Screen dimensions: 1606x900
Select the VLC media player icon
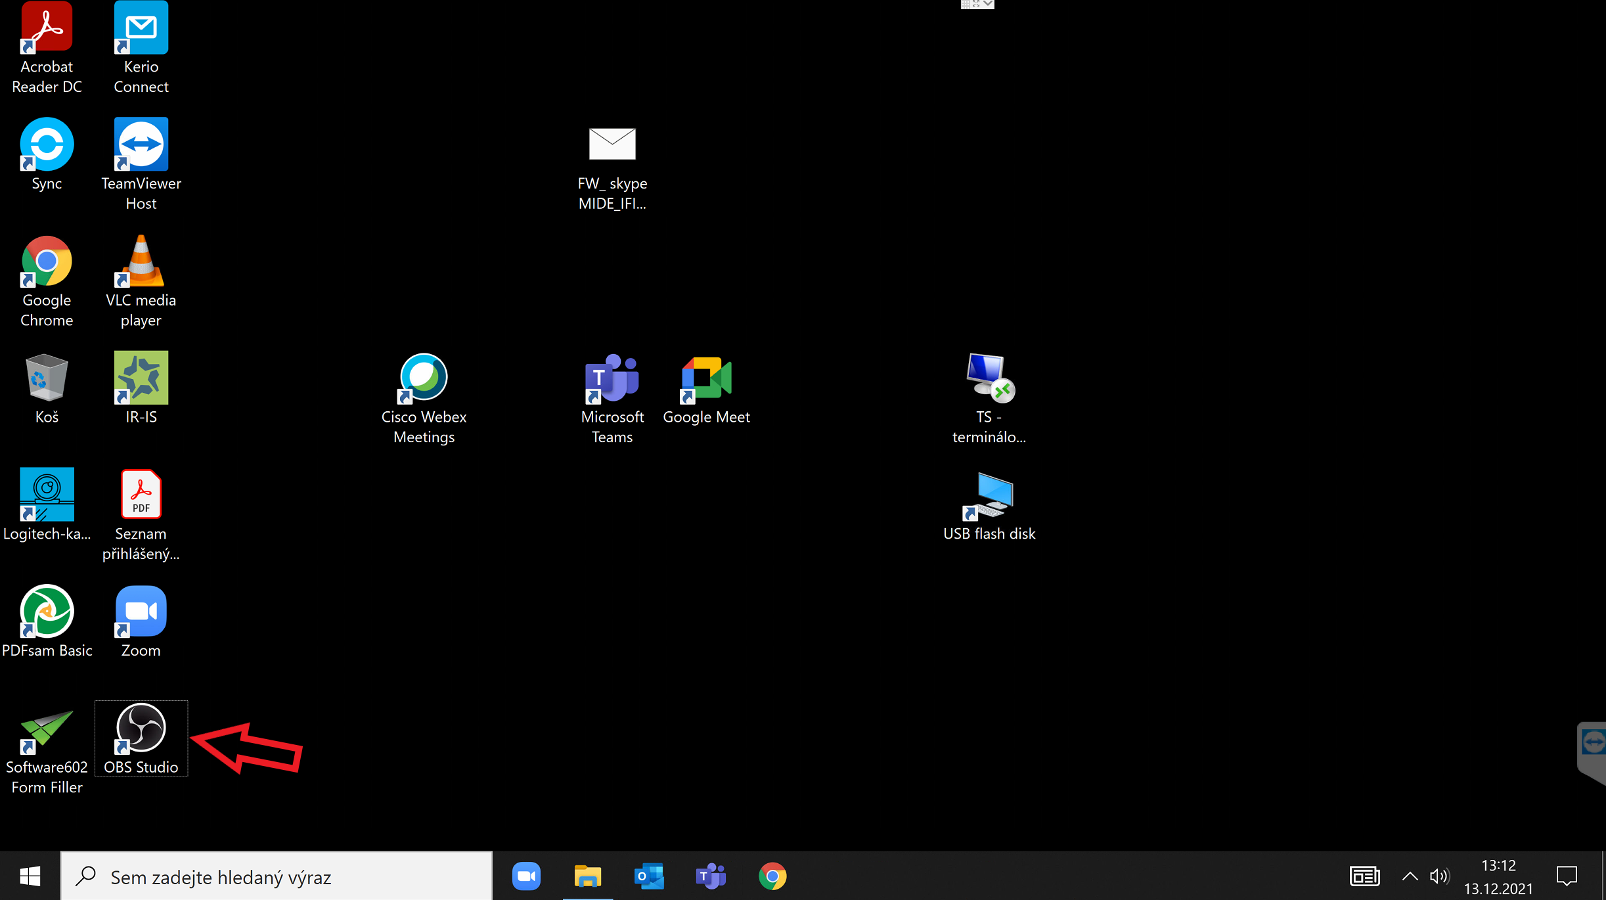point(141,281)
